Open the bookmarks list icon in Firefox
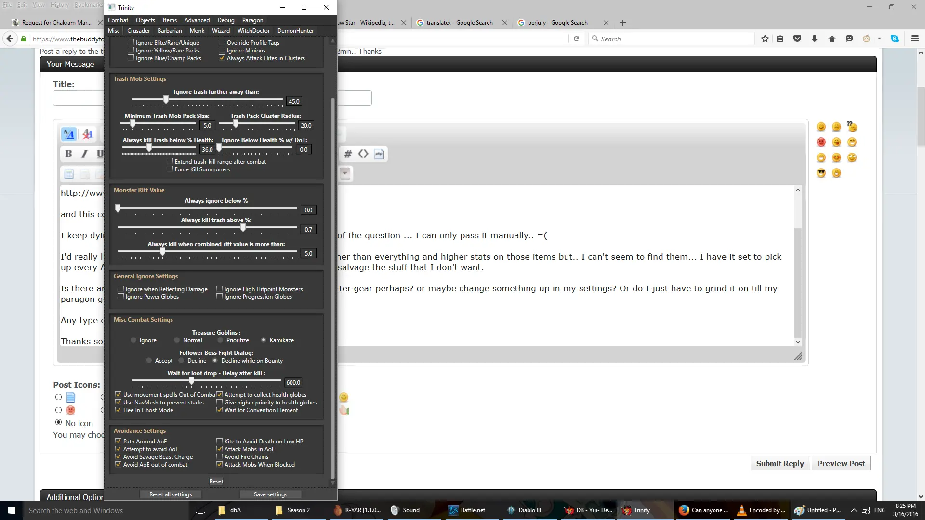The width and height of the screenshot is (925, 520). (x=780, y=39)
